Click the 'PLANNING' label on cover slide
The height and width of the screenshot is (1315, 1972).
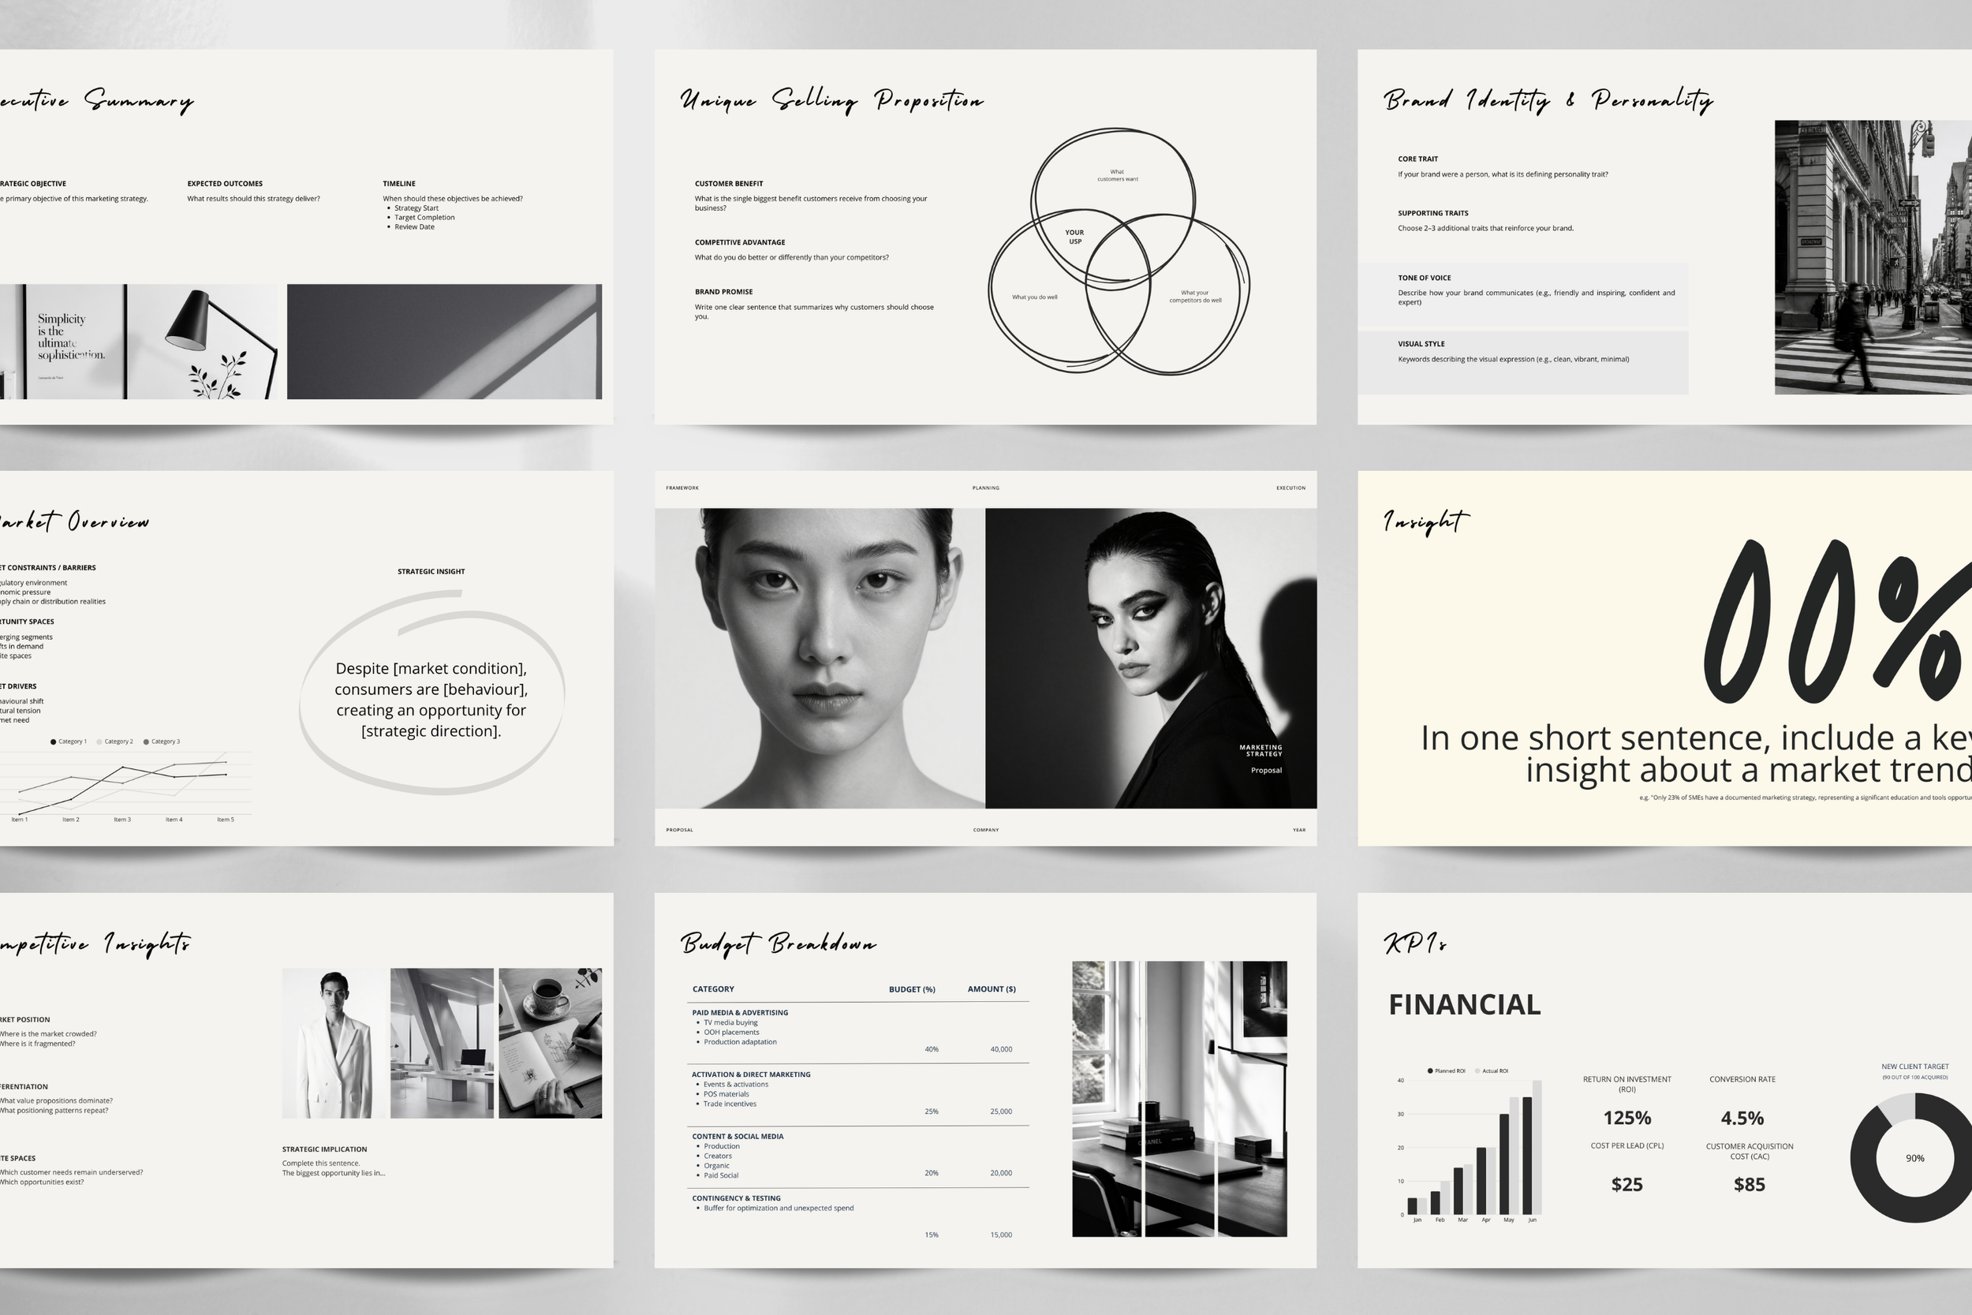(x=986, y=488)
